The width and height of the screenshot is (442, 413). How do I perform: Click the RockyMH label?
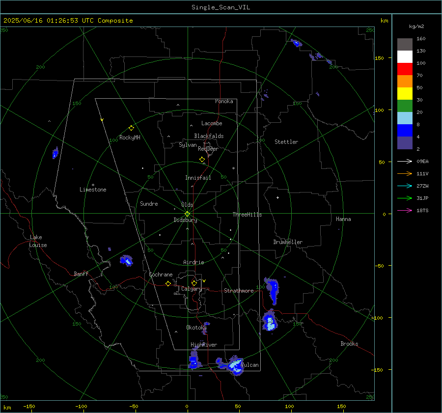click(x=130, y=138)
